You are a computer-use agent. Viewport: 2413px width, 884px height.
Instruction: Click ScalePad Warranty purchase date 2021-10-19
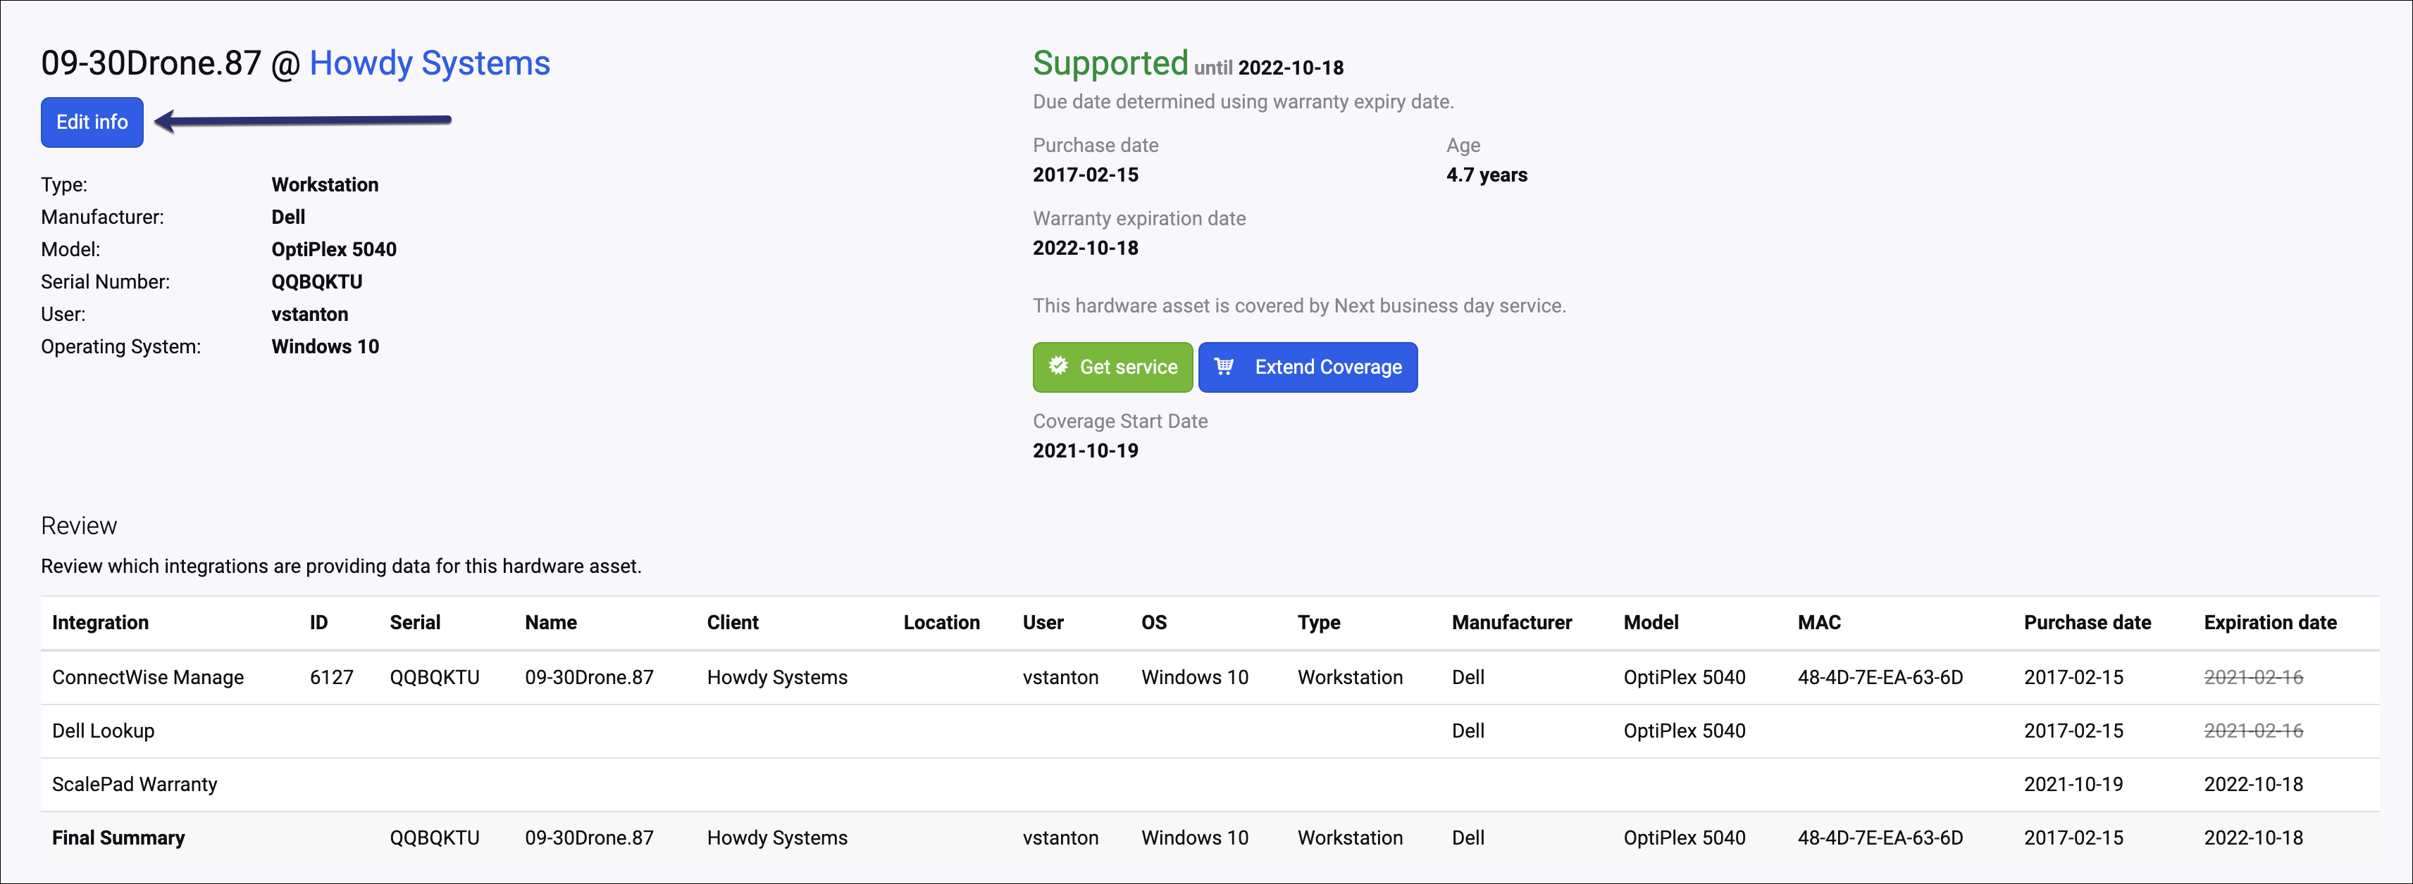pyautogui.click(x=2073, y=784)
